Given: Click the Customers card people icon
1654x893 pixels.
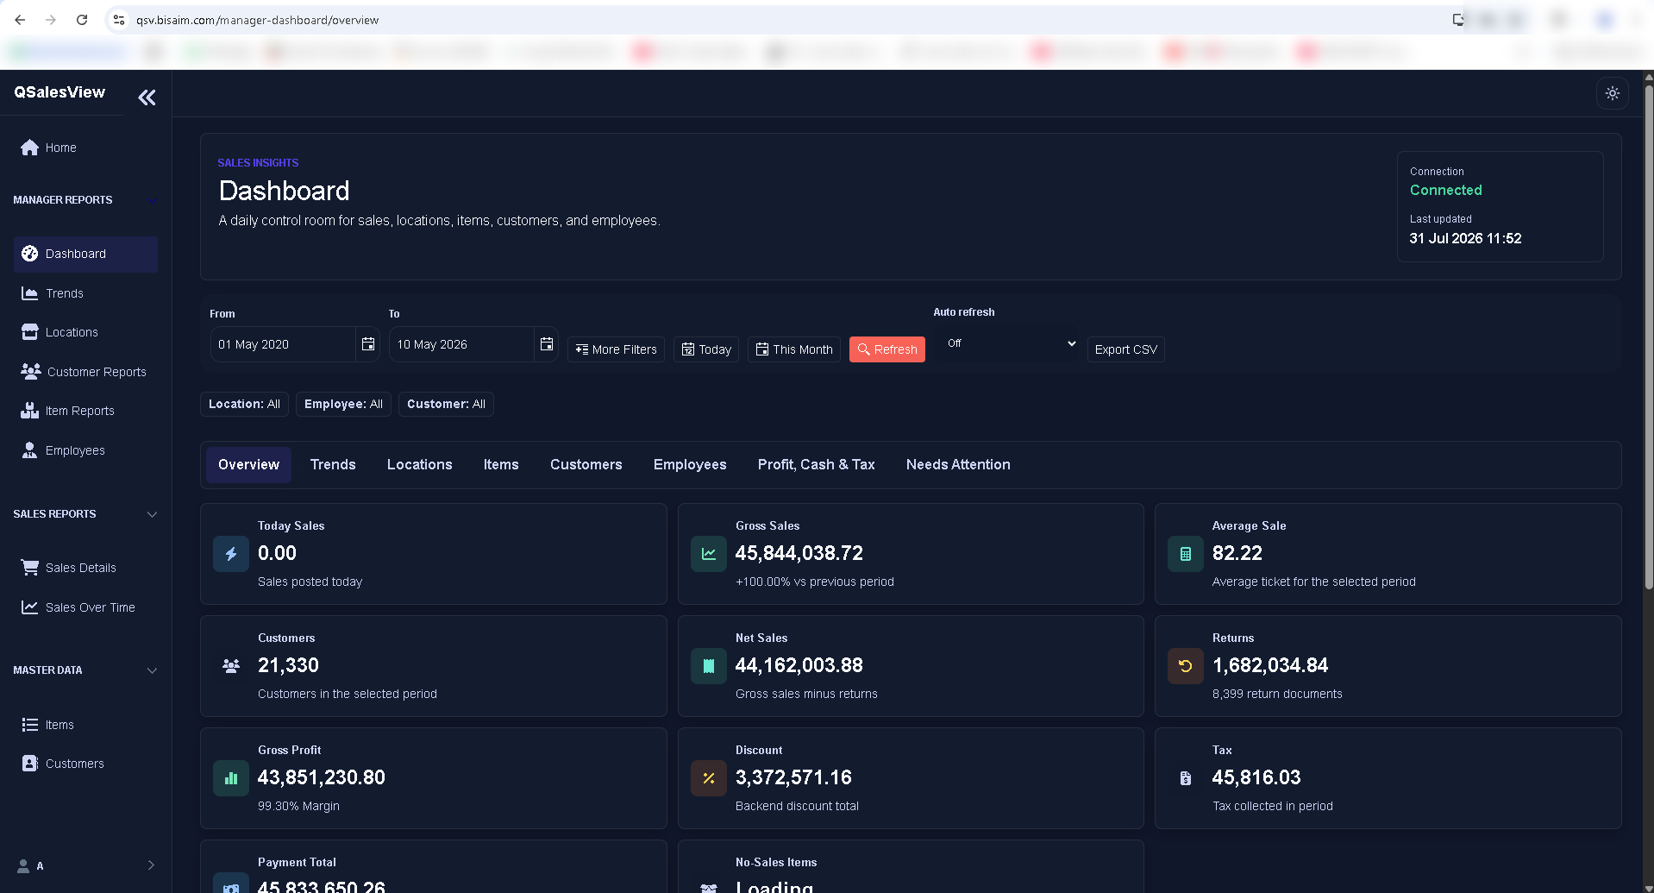Looking at the screenshot, I should coord(231,666).
